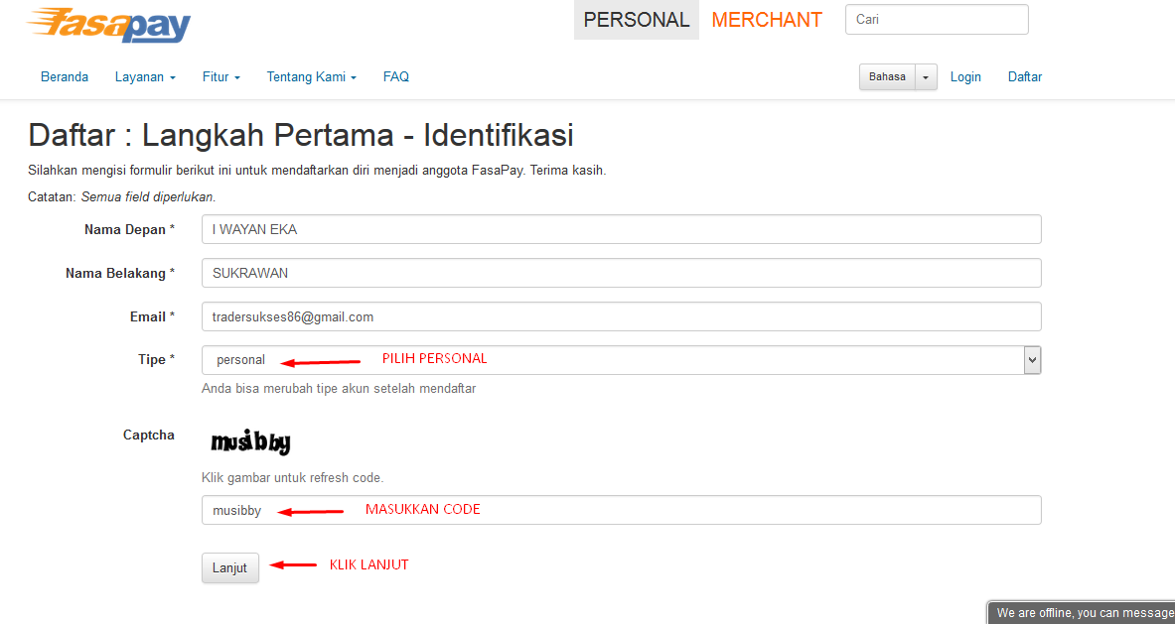Image resolution: width=1175 pixels, height=624 pixels.
Task: Open the Daftar link
Action: pyautogui.click(x=1024, y=77)
